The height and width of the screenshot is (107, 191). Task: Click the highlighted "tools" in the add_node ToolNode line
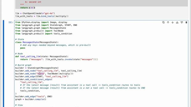(x=41, y=74)
